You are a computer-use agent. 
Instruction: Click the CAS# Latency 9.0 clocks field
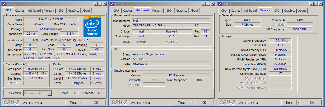280,50
